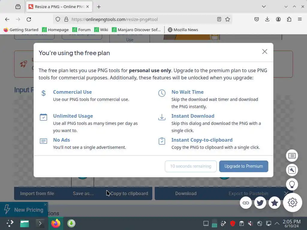Open Forum bookmark
Screen dimensions: 307x230
pyautogui.click(x=81, y=30)
